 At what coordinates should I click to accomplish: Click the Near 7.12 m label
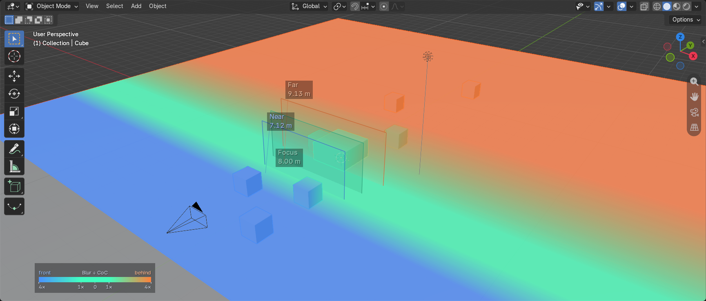coord(281,121)
